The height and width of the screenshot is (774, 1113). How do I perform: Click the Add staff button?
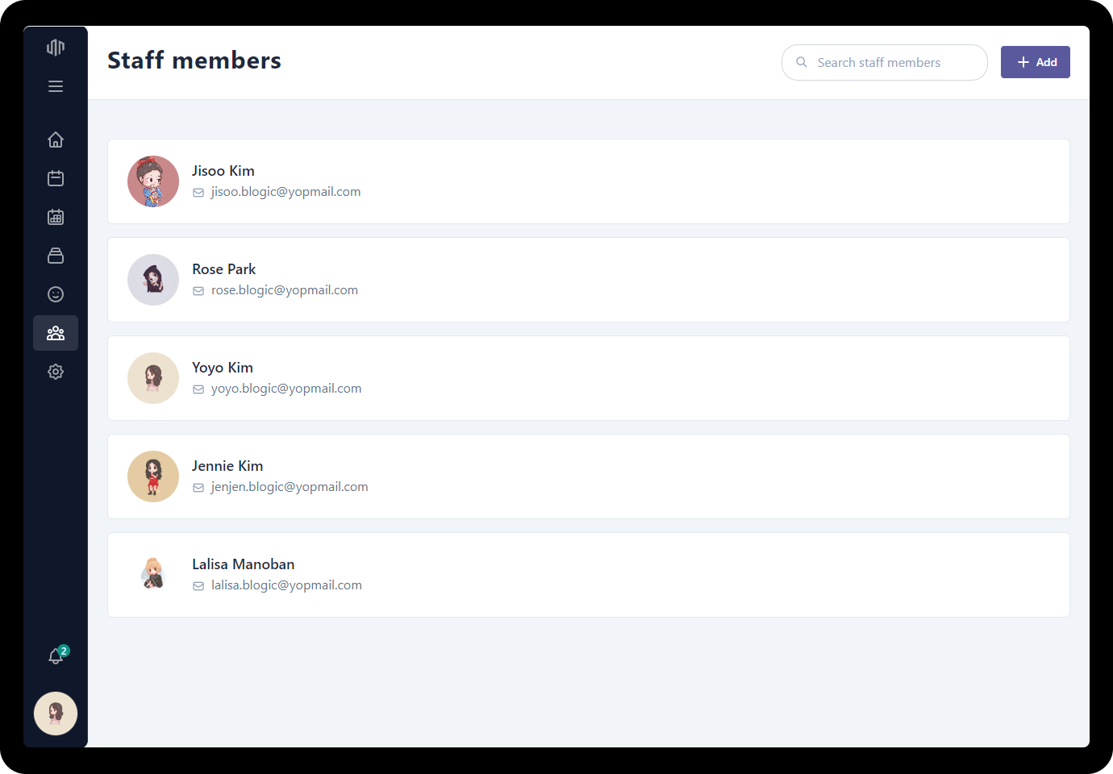pos(1035,62)
